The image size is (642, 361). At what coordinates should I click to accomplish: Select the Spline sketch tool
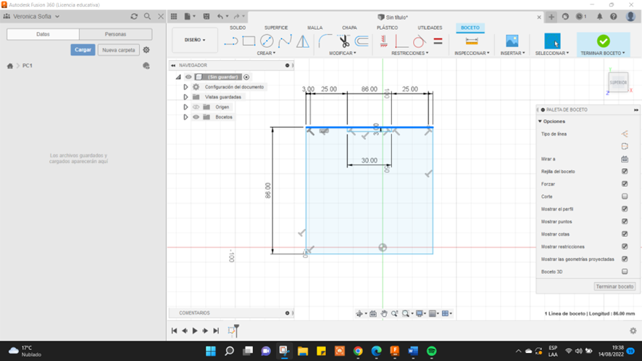pyautogui.click(x=285, y=41)
